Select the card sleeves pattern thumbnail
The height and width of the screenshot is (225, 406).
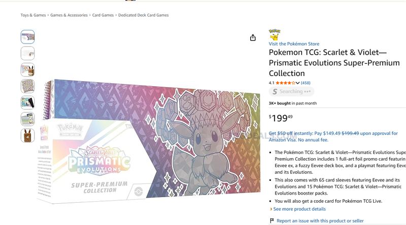(x=27, y=86)
